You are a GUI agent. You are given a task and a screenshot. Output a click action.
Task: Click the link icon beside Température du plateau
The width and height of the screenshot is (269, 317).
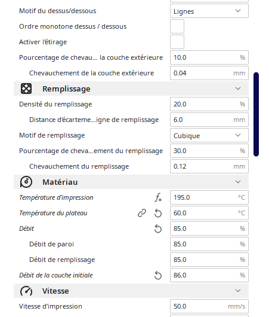pyautogui.click(x=142, y=213)
